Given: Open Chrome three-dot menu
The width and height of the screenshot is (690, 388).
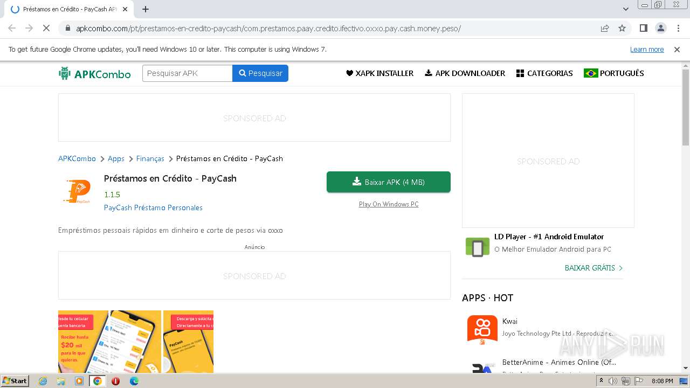Looking at the screenshot, I should click(677, 28).
